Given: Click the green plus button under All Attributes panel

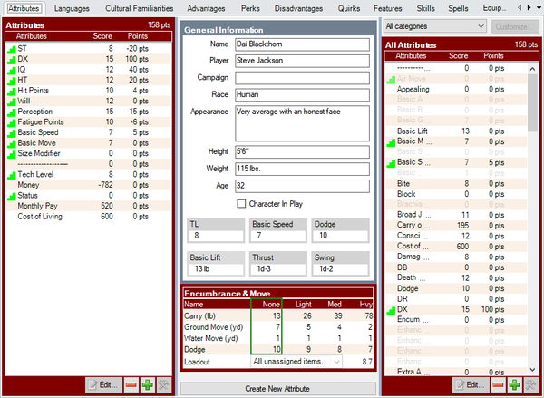Looking at the screenshot, I should point(514,384).
